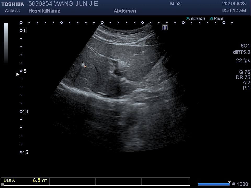Open the Abdomen exam preset label

125,11
